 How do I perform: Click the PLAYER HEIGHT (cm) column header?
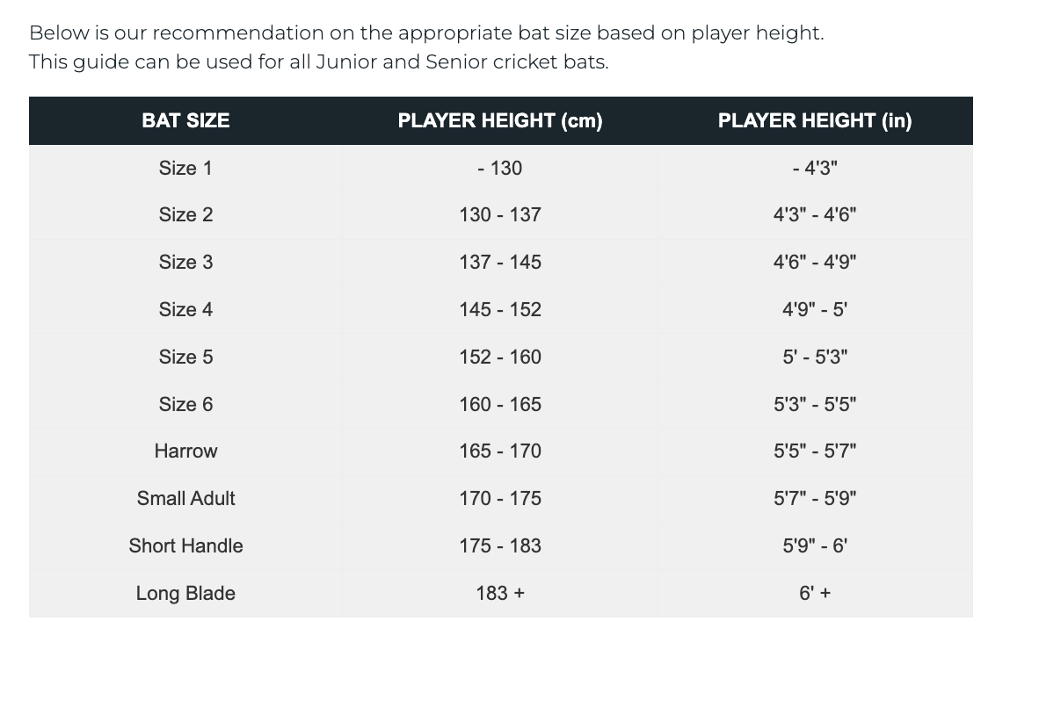point(499,120)
